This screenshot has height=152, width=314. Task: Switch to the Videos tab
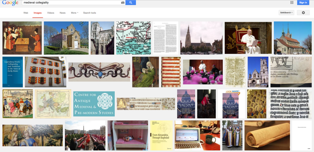click(x=51, y=13)
